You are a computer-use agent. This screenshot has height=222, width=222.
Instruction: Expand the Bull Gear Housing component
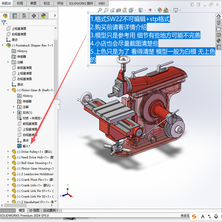(8, 163)
